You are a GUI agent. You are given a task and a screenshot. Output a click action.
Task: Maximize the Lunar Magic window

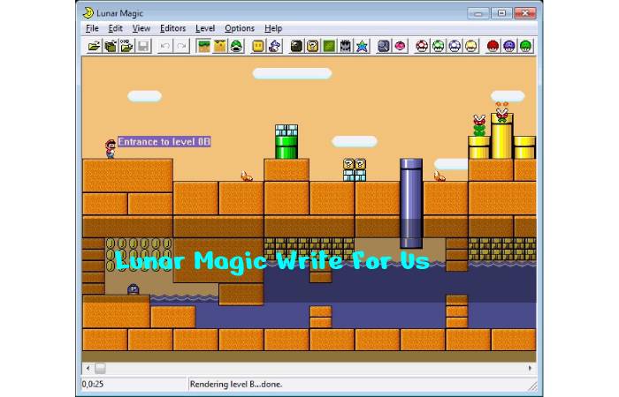click(x=501, y=13)
